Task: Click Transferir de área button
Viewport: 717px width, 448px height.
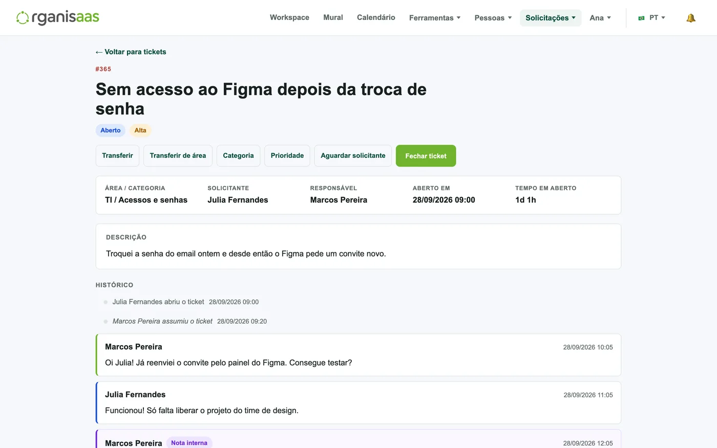Action: (178, 156)
